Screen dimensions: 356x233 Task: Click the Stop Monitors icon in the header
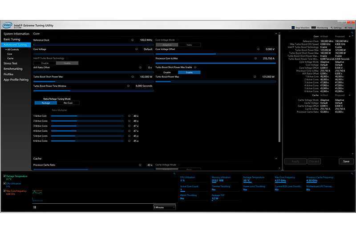pos(293,28)
